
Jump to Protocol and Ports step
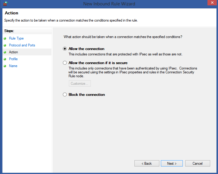point(22,45)
